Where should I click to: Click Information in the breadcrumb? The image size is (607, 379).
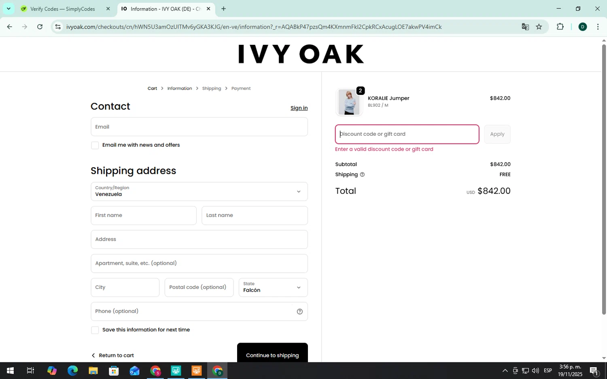point(180,88)
